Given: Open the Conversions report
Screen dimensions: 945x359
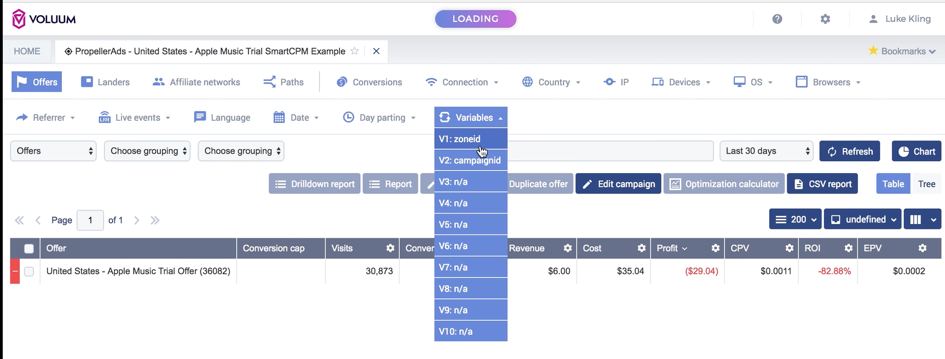Looking at the screenshot, I should tap(369, 82).
